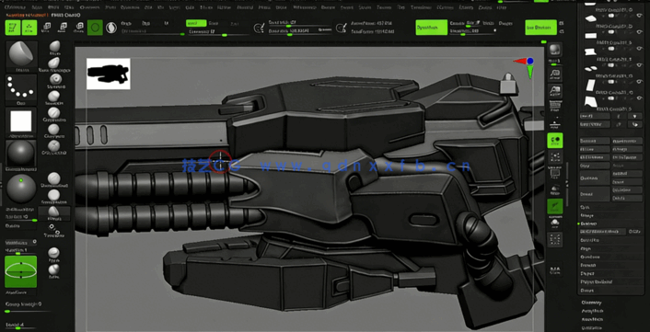
Task: Click the Make Boolean Mesh button
Action: click(x=603, y=232)
